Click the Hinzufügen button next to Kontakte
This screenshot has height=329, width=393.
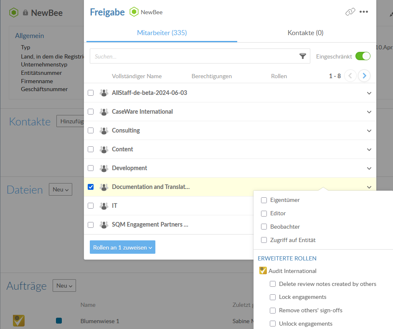tap(71, 121)
